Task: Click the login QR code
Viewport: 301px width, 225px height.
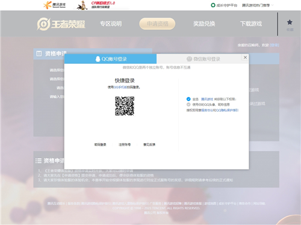Action: pos(125,106)
